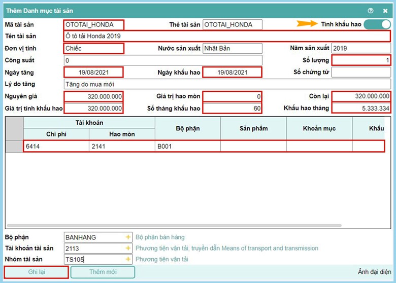Click the Thêm mới button
This screenshot has width=396, height=283.
tap(103, 272)
